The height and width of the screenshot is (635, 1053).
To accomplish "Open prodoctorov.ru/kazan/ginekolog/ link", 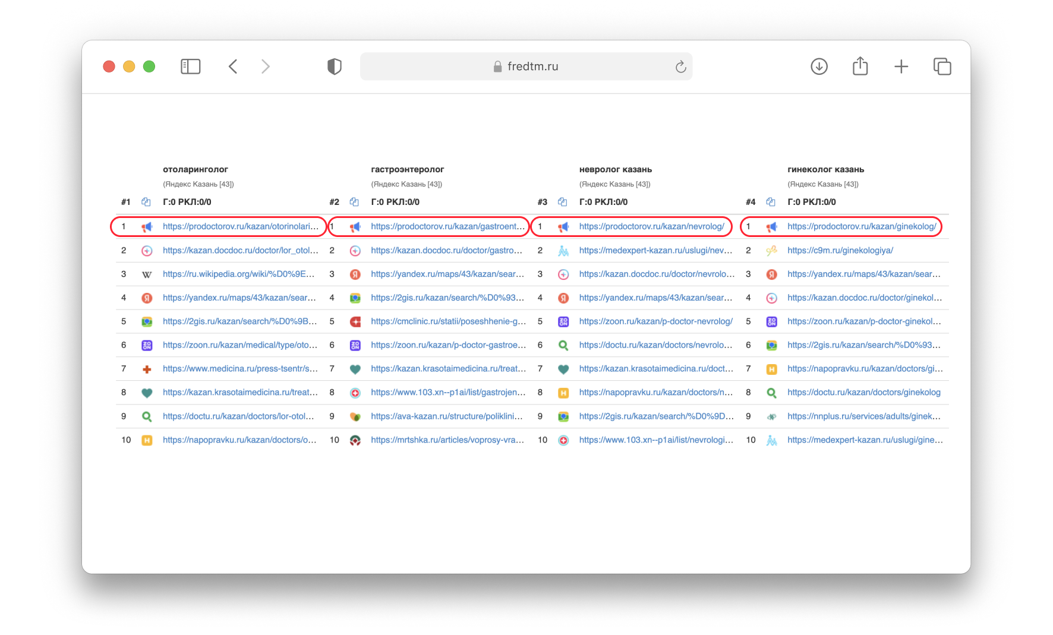I will tap(862, 226).
